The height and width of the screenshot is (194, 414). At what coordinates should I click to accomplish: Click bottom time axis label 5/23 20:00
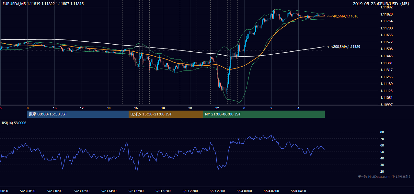tap(190, 191)
